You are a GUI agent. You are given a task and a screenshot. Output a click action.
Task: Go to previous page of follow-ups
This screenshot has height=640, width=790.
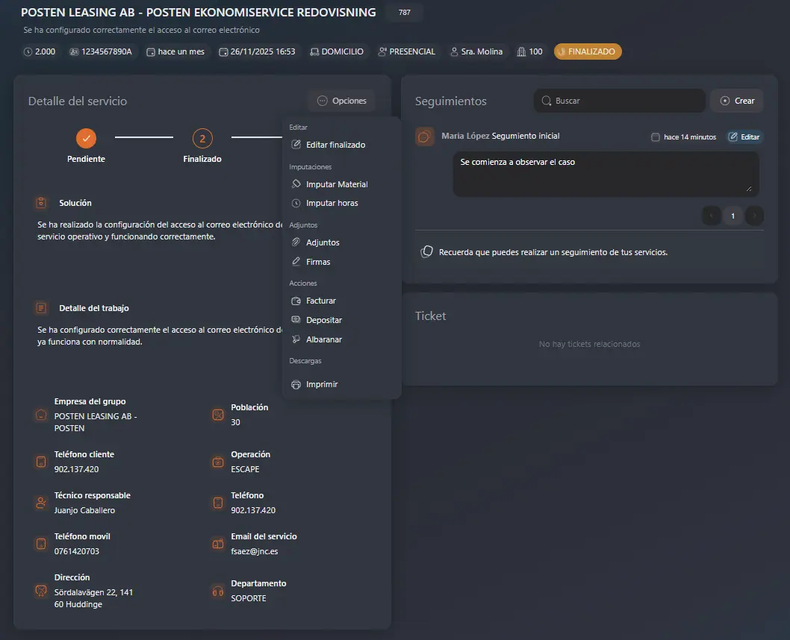(712, 216)
